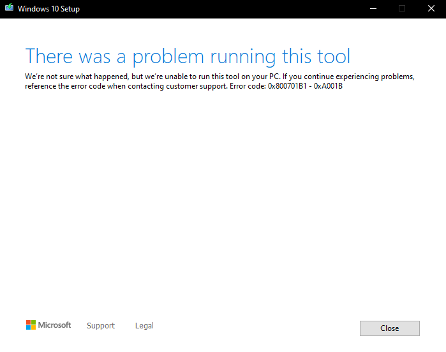The image size is (446, 352).
Task: Click the Microsoft four-color logo
Action: (x=31, y=325)
